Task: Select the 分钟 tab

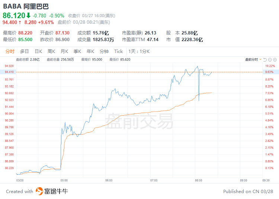Action: pos(104,52)
